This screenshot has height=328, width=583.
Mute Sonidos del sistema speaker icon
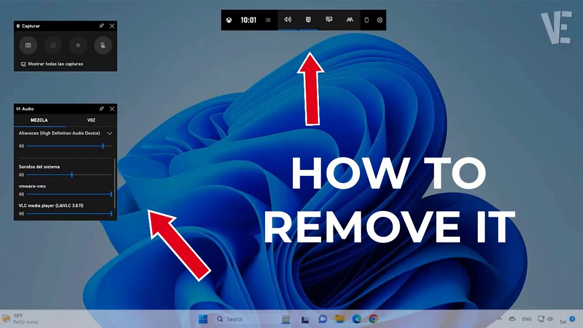tap(21, 175)
